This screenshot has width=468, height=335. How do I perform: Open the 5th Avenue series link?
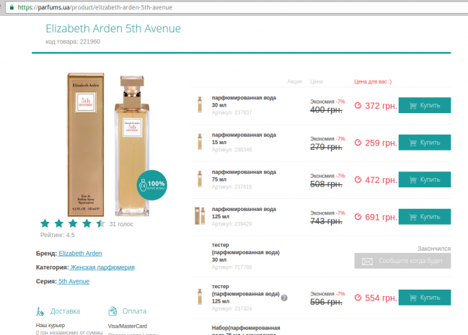74,281
